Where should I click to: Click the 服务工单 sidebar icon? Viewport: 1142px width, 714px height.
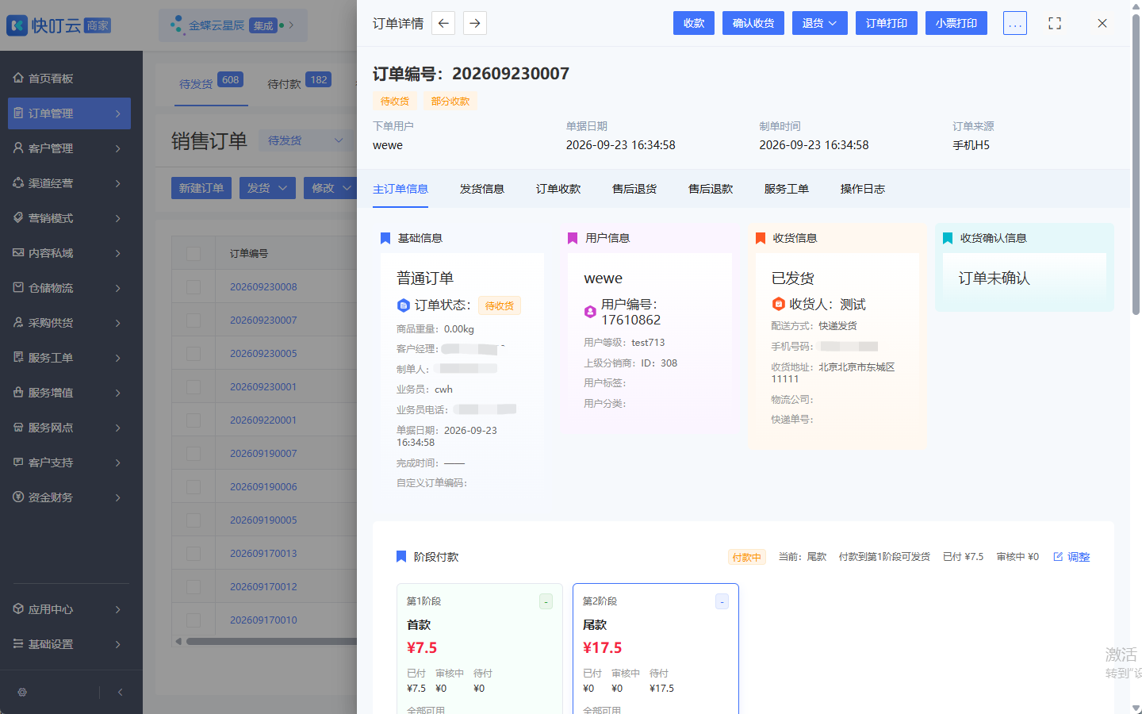[18, 357]
